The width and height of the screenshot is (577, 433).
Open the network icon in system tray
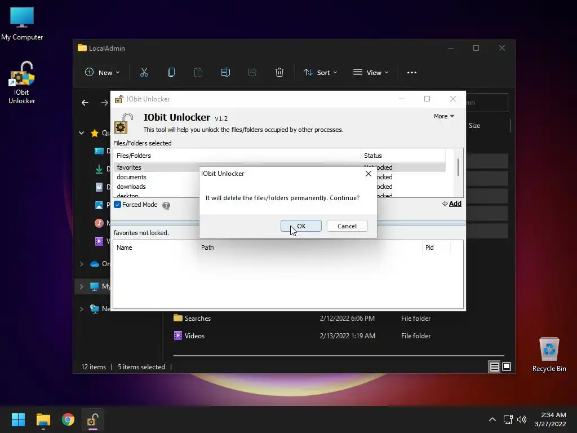click(508, 419)
